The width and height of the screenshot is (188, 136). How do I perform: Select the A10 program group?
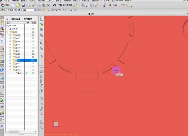point(19,60)
